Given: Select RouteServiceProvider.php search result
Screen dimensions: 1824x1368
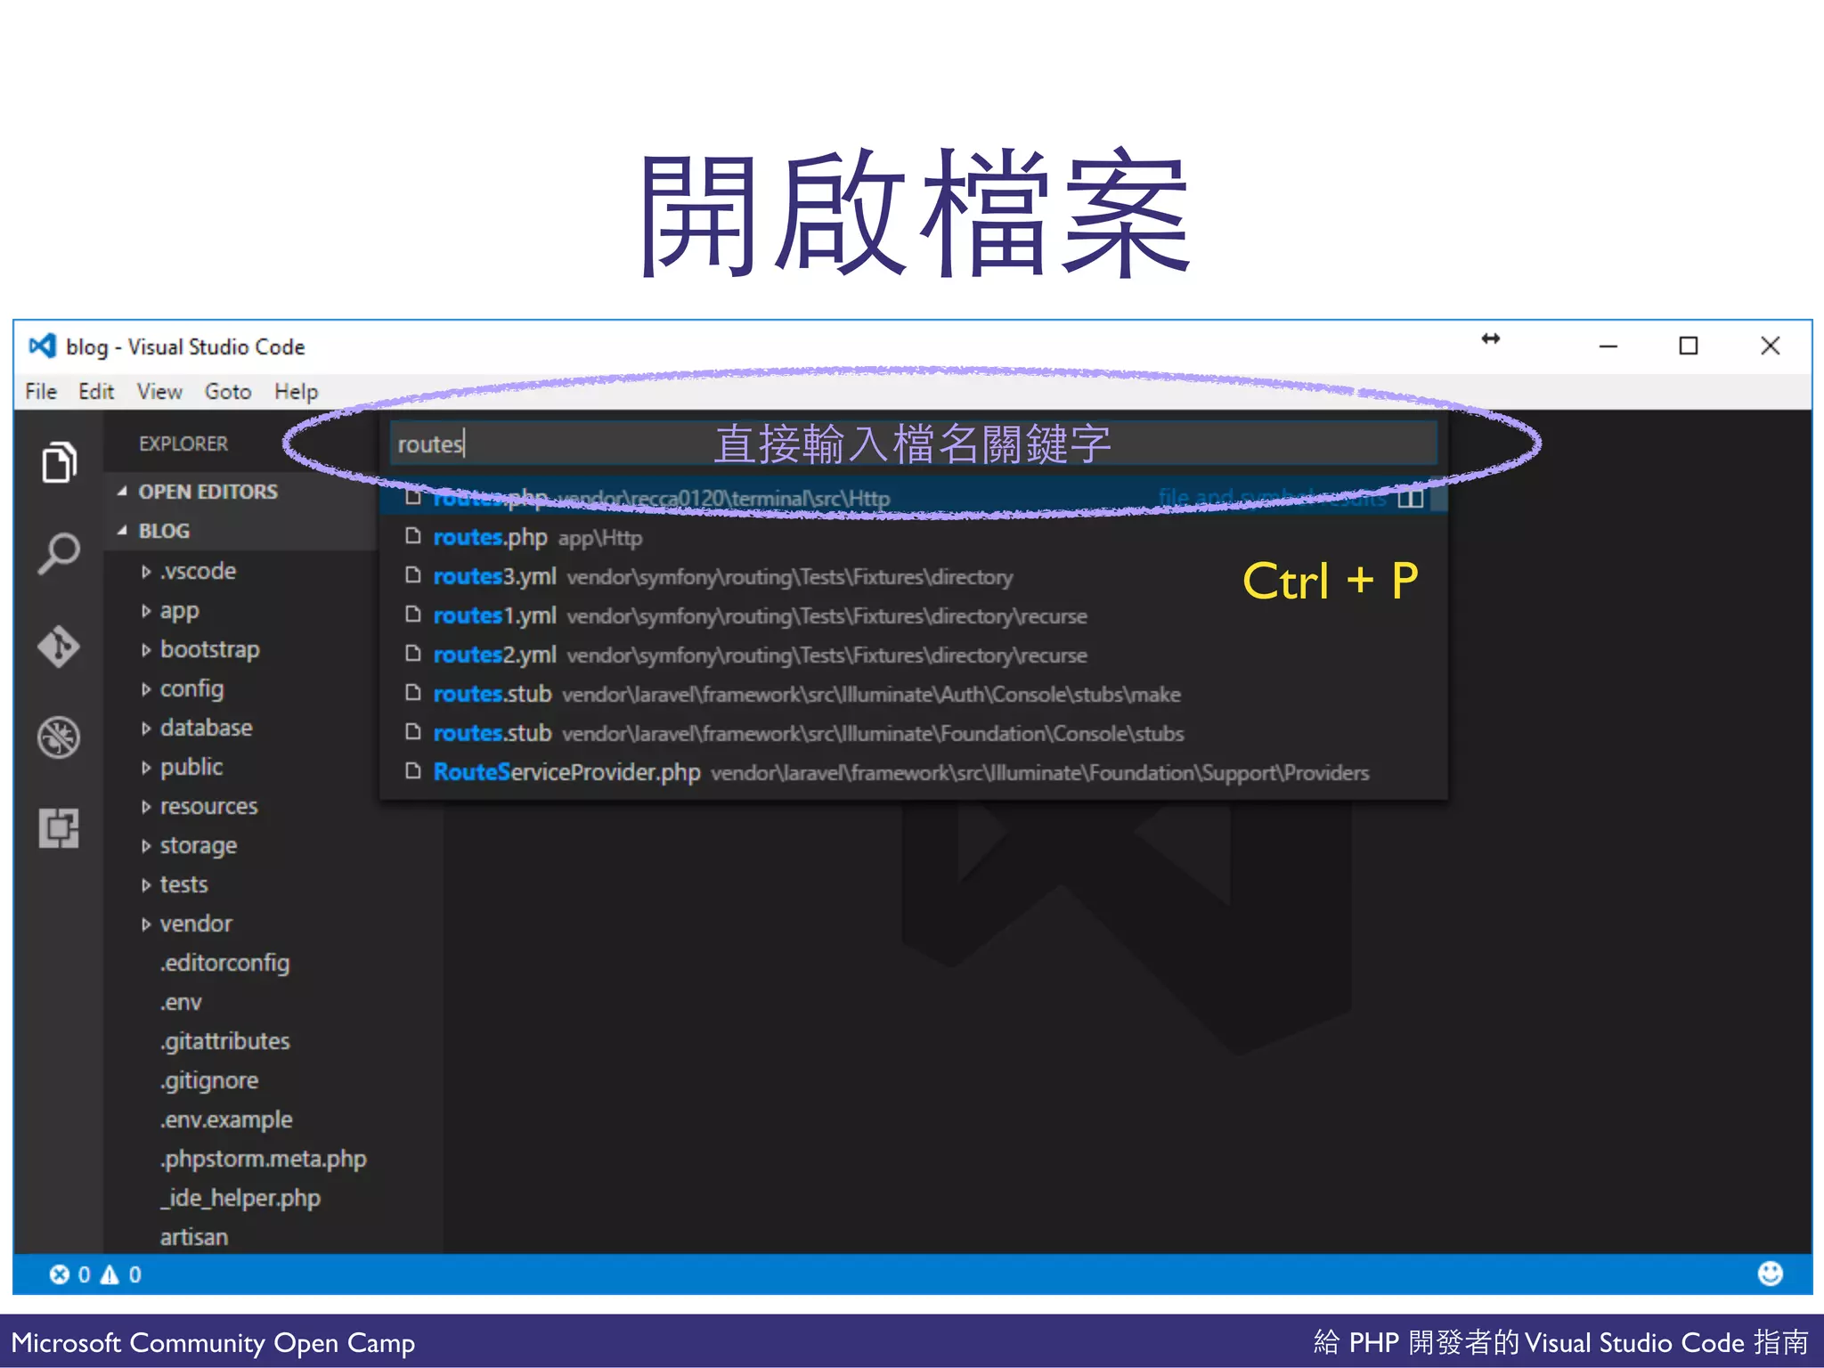Looking at the screenshot, I should coord(913,772).
